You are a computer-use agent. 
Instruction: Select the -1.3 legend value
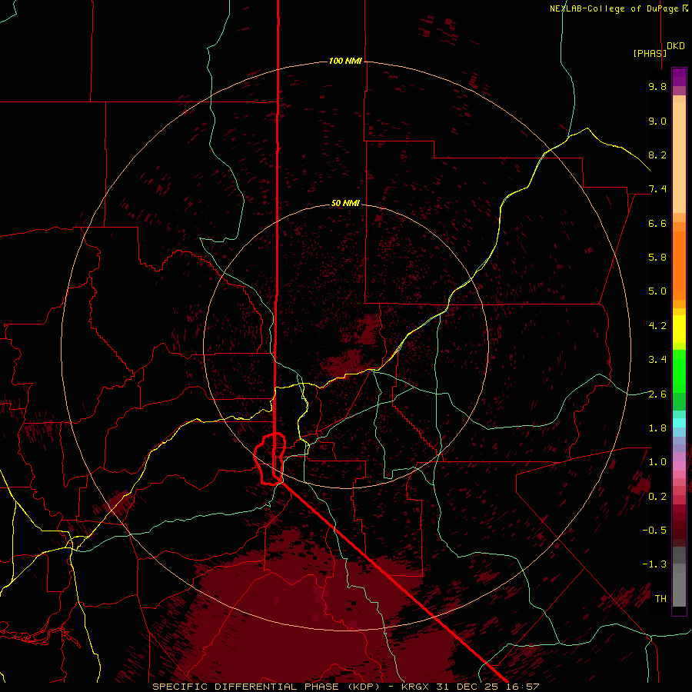tap(654, 564)
